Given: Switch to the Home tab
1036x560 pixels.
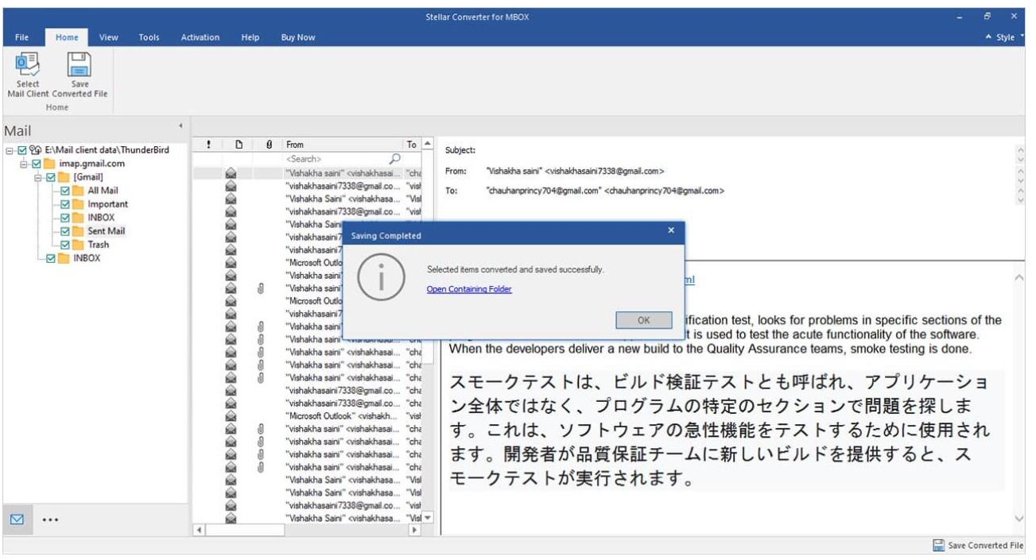Looking at the screenshot, I should [67, 37].
